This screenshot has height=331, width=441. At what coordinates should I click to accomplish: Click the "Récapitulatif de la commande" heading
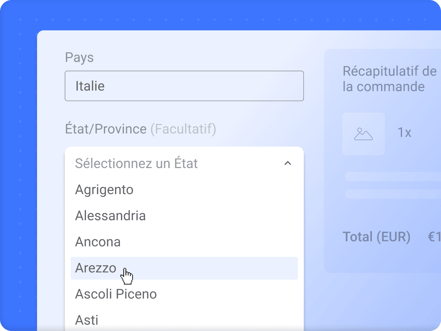click(x=389, y=79)
